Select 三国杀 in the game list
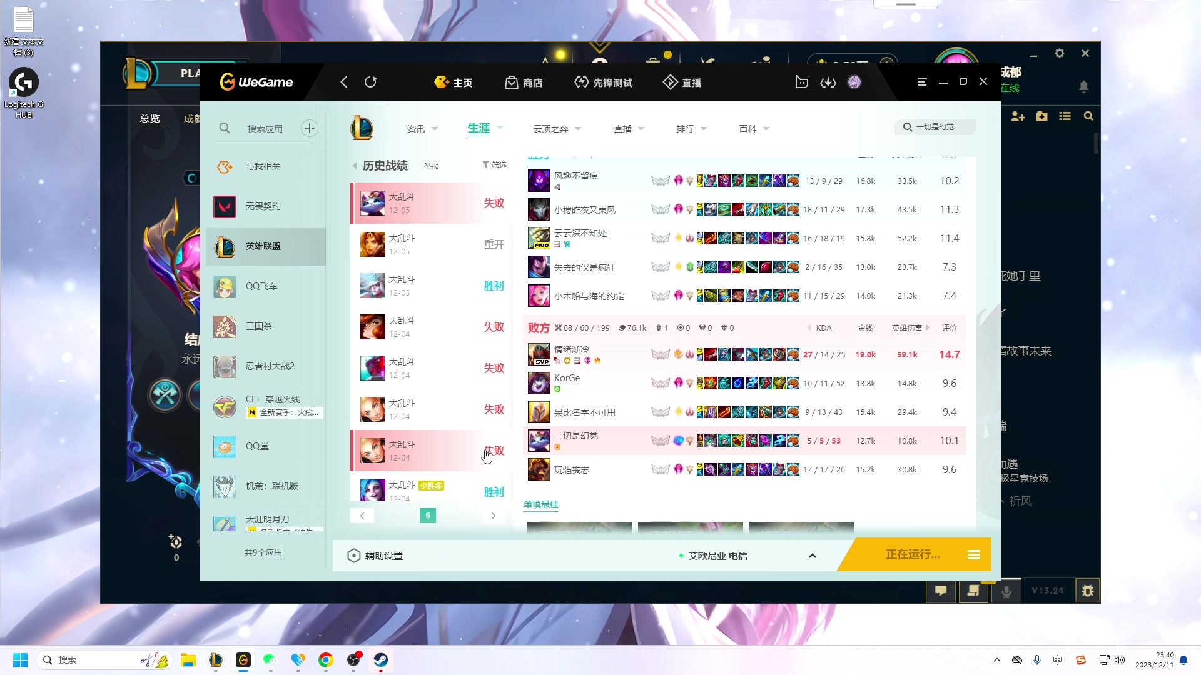1201x675 pixels. coord(266,326)
